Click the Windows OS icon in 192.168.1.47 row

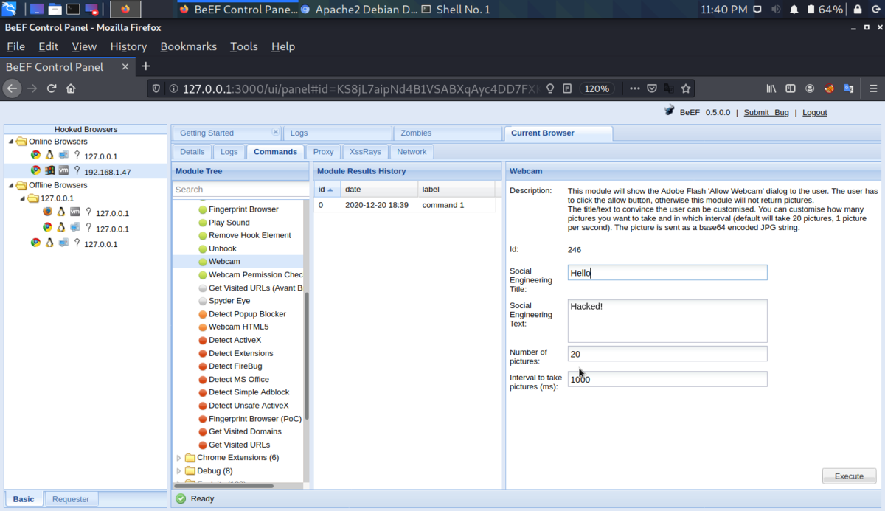(x=49, y=170)
